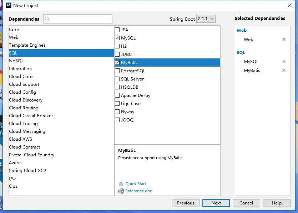Close the New Project dialog
The height and width of the screenshot is (213, 298).
[289, 5]
